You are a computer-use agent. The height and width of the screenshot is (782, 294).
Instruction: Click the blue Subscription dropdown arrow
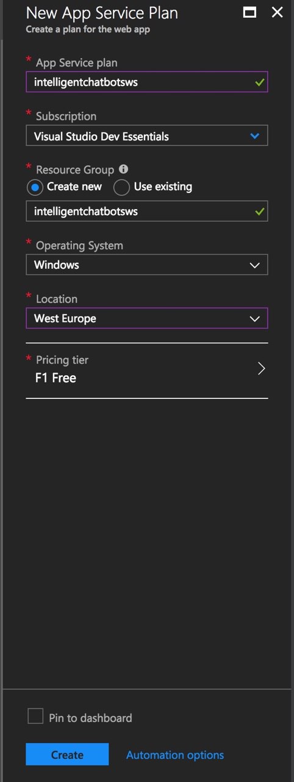pos(255,136)
